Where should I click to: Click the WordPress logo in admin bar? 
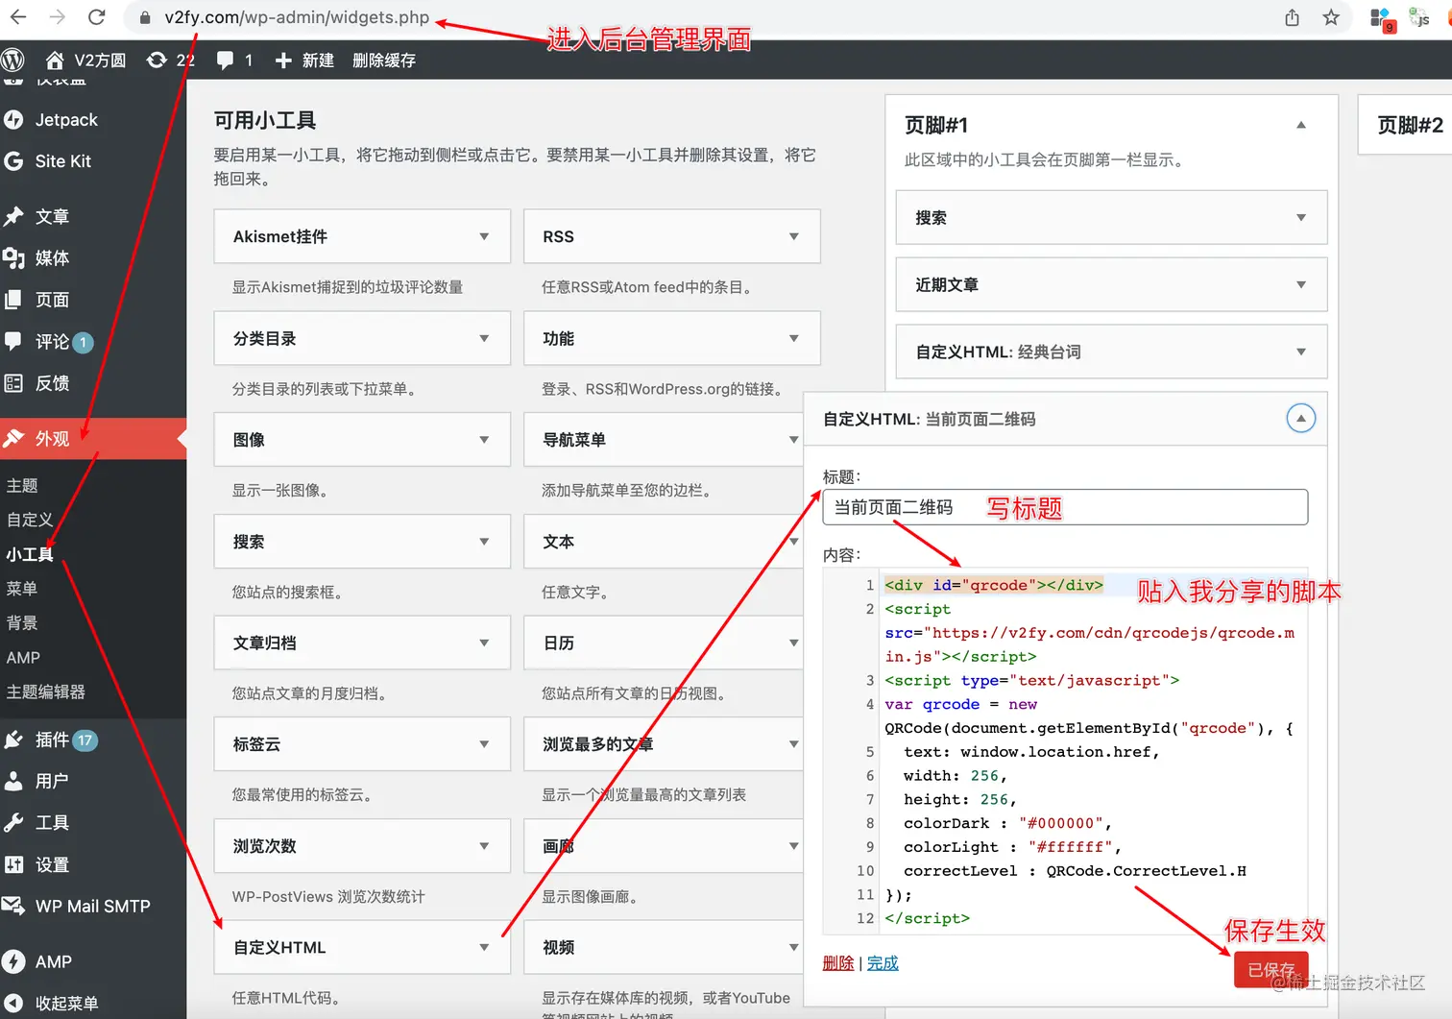13,60
